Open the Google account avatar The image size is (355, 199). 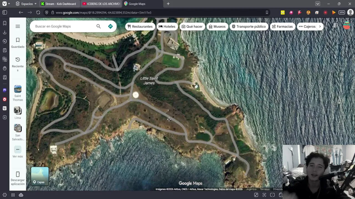coord(347,26)
